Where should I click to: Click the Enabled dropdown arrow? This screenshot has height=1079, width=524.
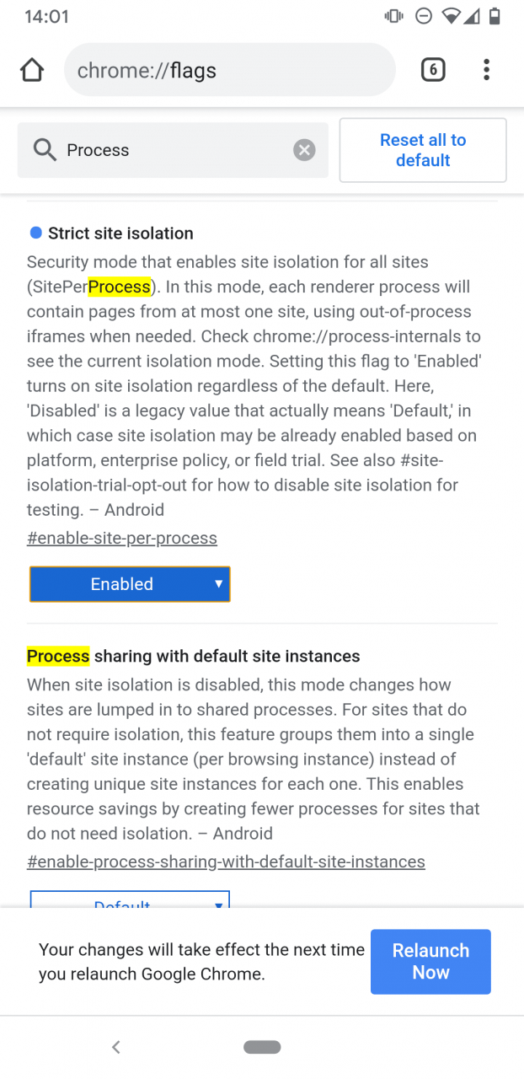click(218, 583)
